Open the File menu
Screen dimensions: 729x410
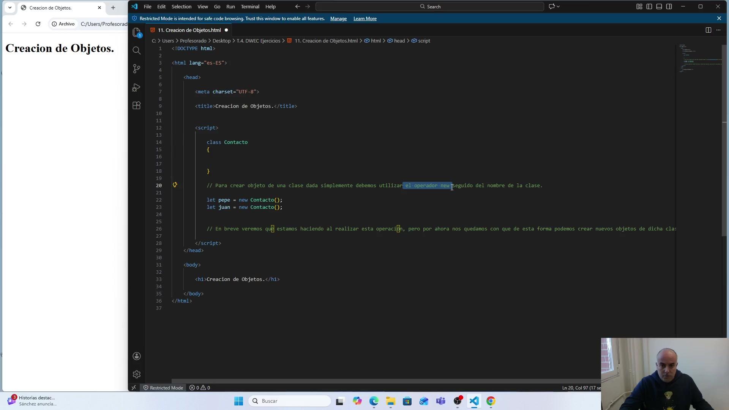click(x=147, y=6)
